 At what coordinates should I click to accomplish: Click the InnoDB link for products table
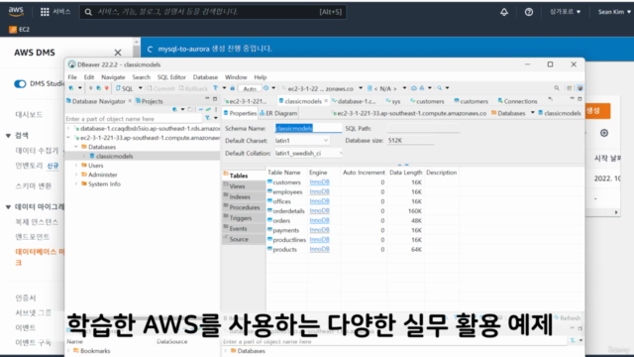point(319,249)
